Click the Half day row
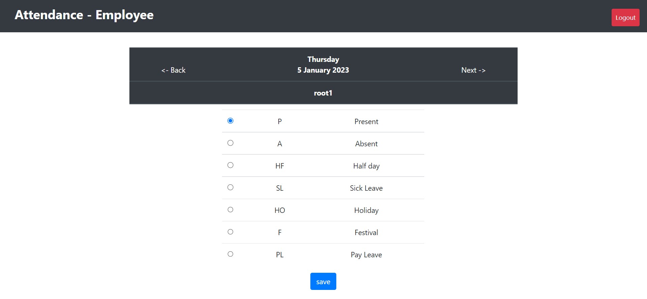The width and height of the screenshot is (647, 299). pos(323,165)
